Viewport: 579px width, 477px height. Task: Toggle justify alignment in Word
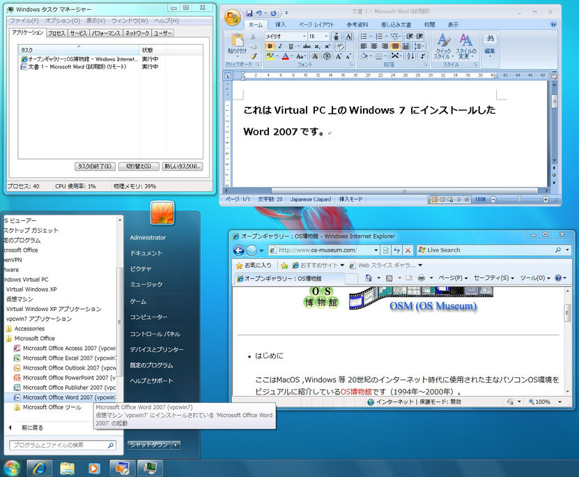pyautogui.click(x=395, y=46)
